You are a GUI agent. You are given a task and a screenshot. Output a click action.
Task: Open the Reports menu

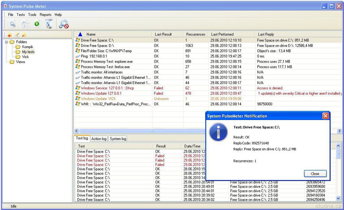[45, 15]
